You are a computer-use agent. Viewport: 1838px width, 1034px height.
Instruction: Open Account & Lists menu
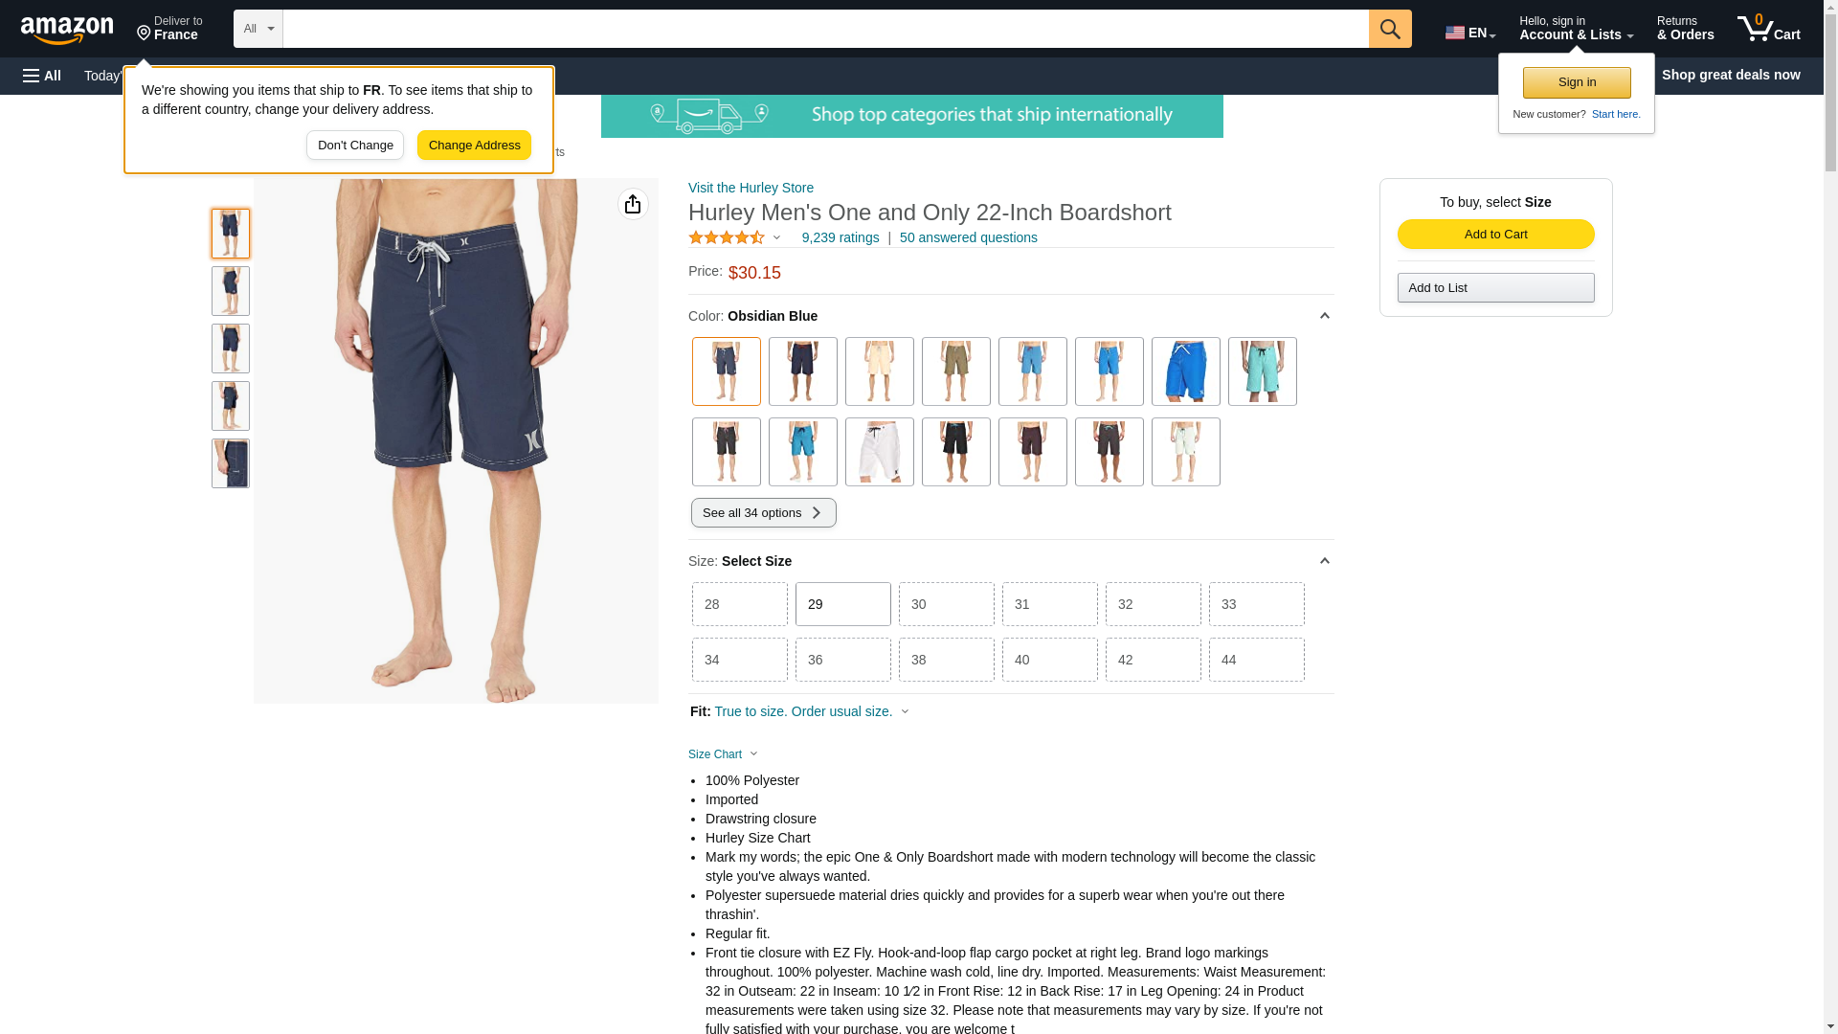(x=1577, y=29)
